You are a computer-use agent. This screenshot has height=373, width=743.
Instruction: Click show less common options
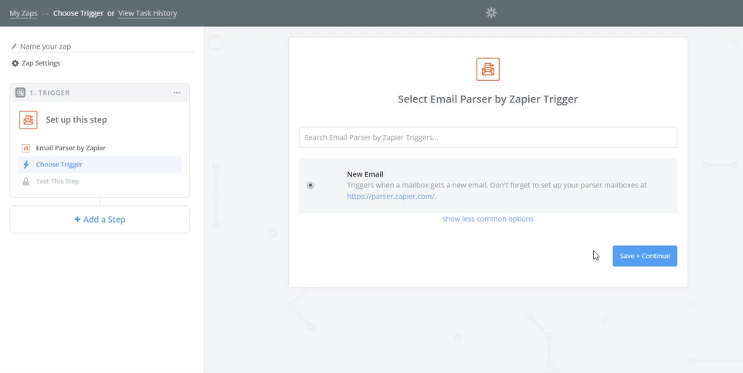click(x=487, y=219)
